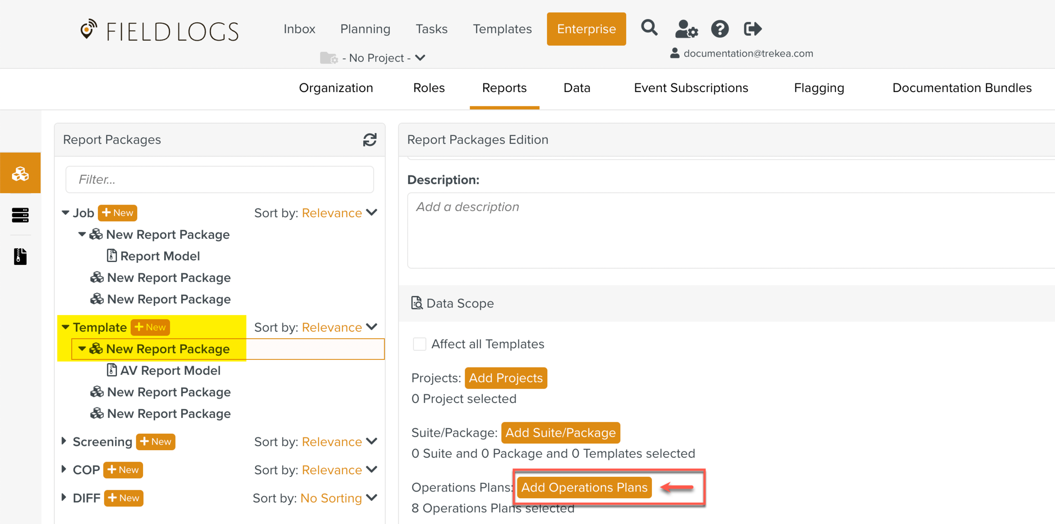This screenshot has height=524, width=1055.
Task: Click into the Filter input field
Action: (219, 179)
